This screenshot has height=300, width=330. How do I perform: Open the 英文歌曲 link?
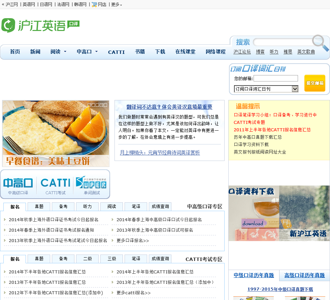click(306, 52)
